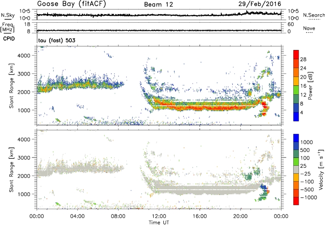Click the '08:00' time axis tick label
The height and width of the screenshot is (225, 325).
118,216
